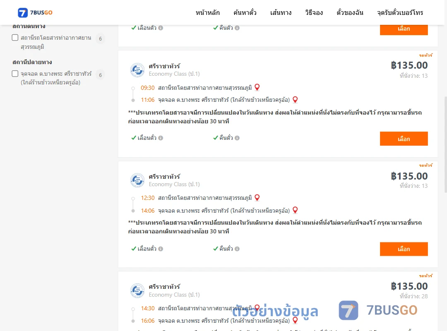
Task: Show คืนตั๋ว info icon on top card
Action: (237, 28)
